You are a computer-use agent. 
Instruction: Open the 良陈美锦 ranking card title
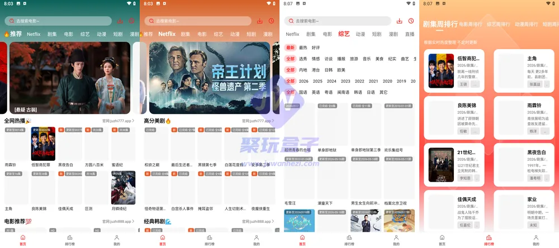pos(467,106)
